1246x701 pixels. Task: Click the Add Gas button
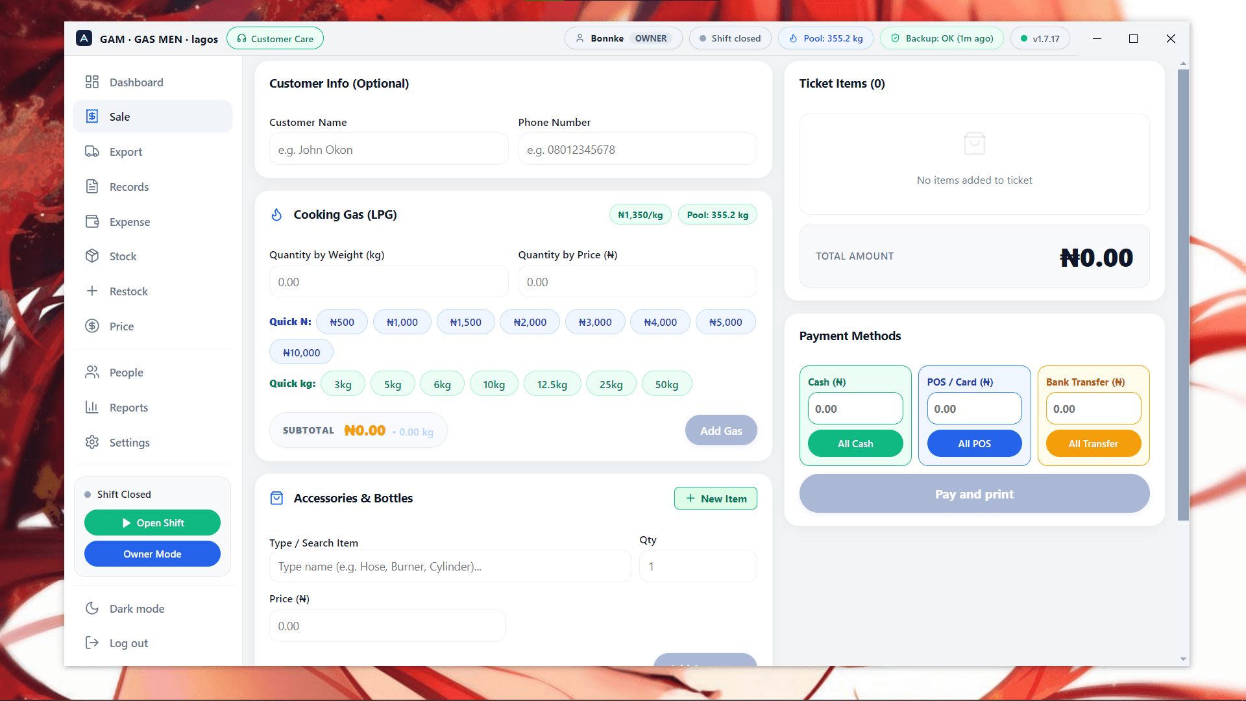click(x=721, y=430)
